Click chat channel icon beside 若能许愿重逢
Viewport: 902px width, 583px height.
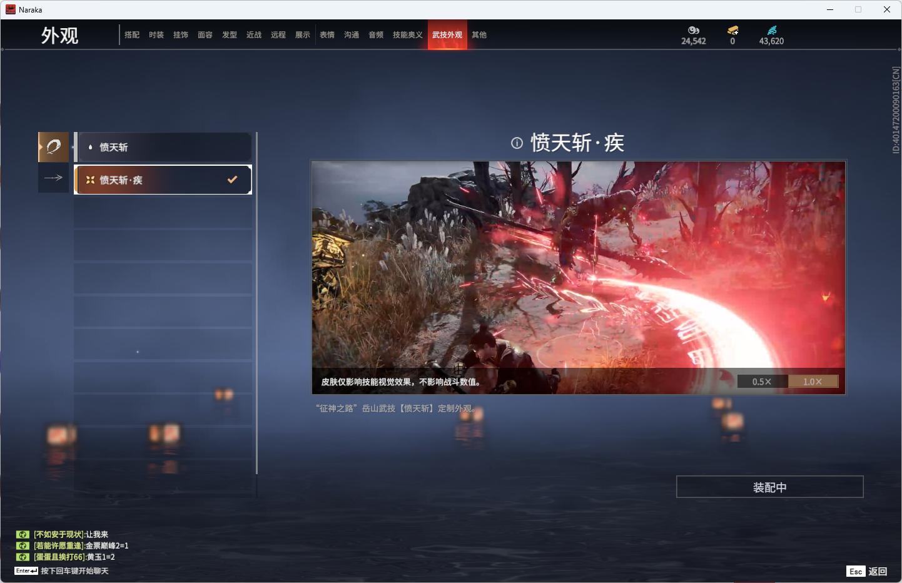[23, 545]
